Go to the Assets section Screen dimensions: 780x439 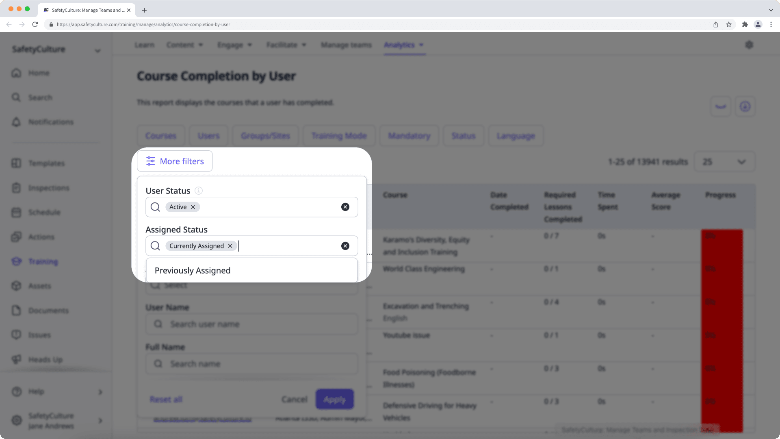coord(39,285)
